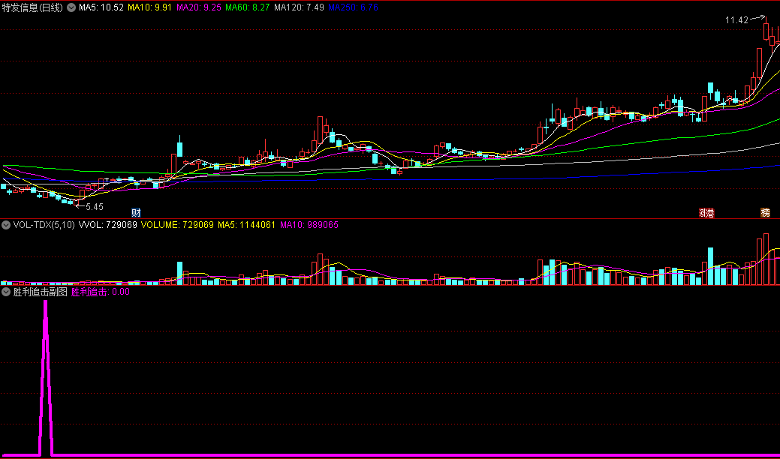Select the MA120: 7.49 label
Viewport: 780px width, 459px height.
299,7
